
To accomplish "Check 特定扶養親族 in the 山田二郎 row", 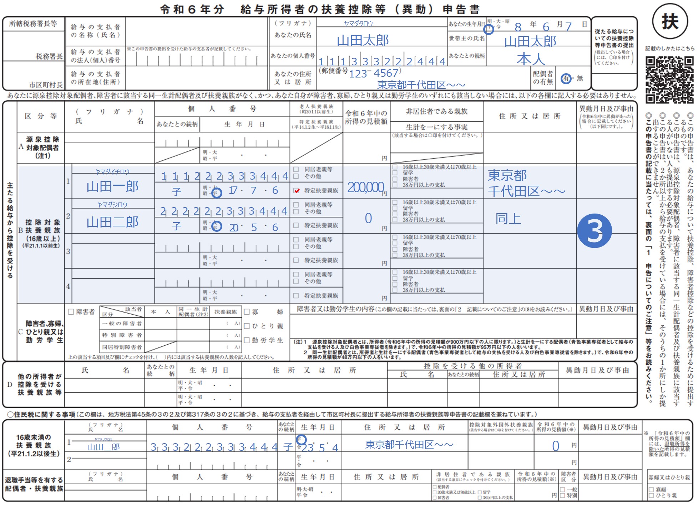I will (x=296, y=225).
